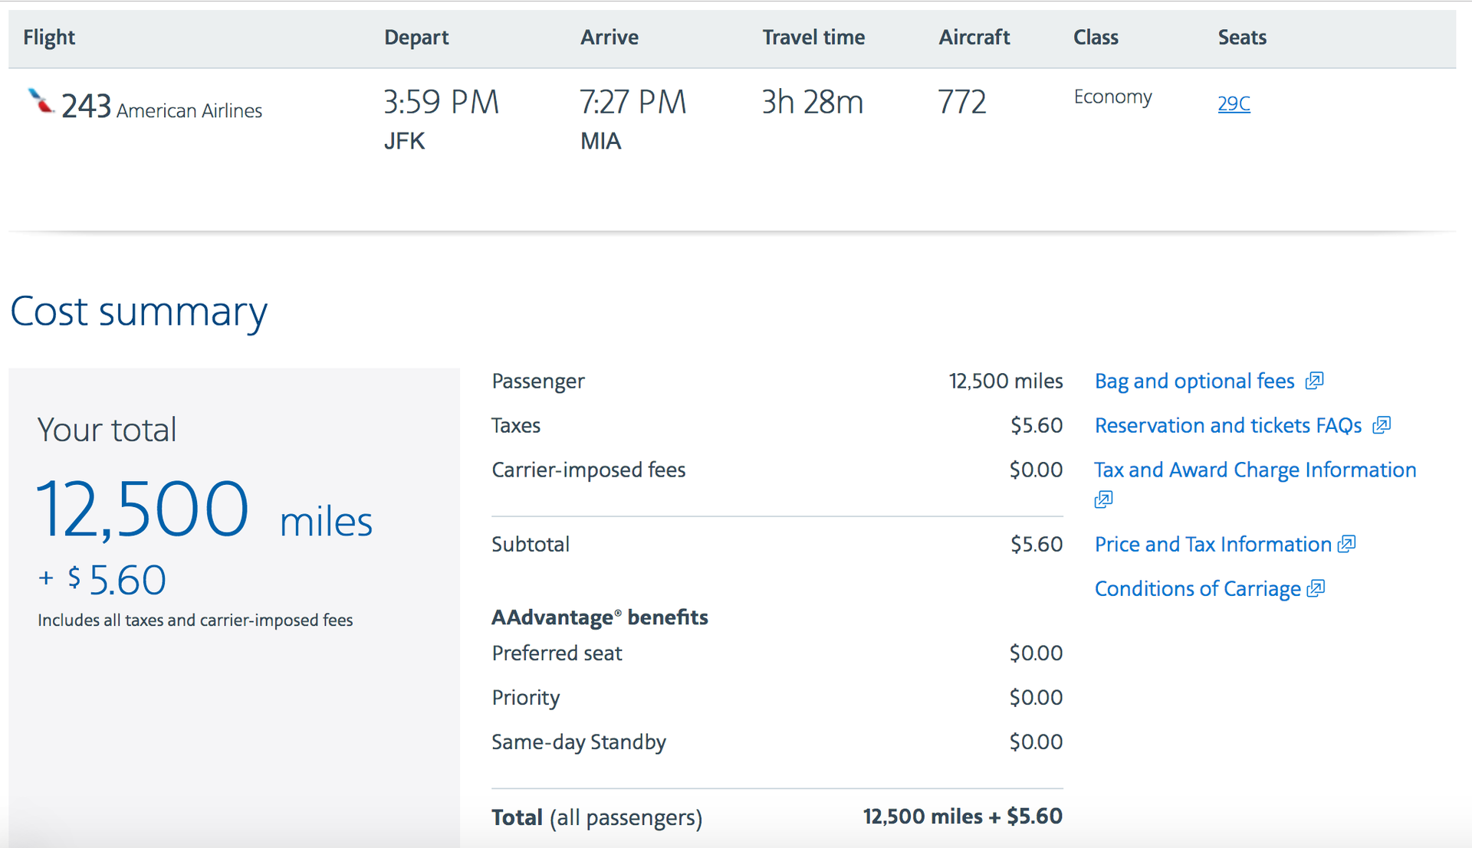Open external link icon next to Conditions of Carriage
Screen dimensions: 1472x848
1316,588
